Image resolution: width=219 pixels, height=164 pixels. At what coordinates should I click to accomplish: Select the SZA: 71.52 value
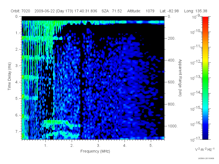(112, 11)
